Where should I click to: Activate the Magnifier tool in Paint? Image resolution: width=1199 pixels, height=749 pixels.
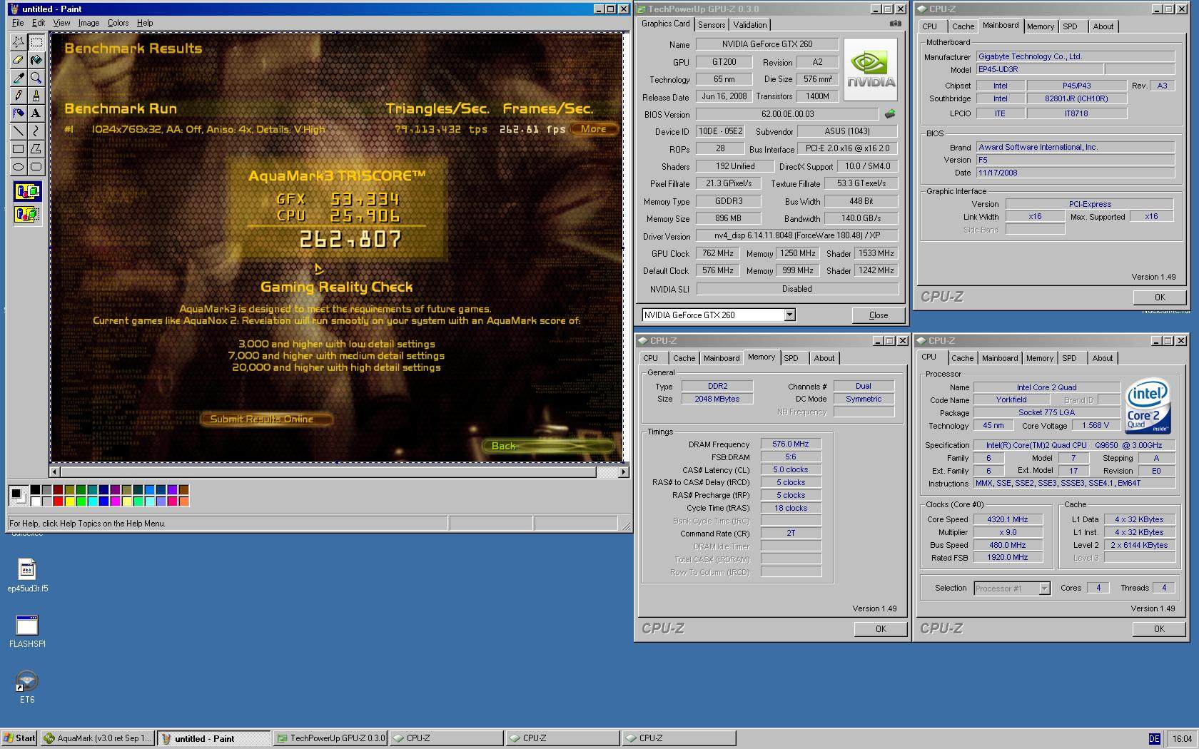click(36, 78)
